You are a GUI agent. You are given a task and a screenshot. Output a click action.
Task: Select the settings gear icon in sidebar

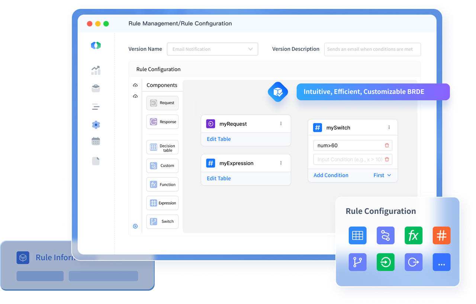coord(96,125)
